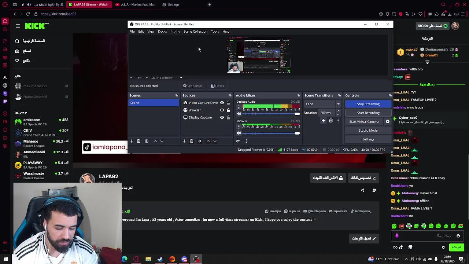Viewport: 469px width, 264px height.
Task: Reload the Kick browser page
Action: click(28, 14)
